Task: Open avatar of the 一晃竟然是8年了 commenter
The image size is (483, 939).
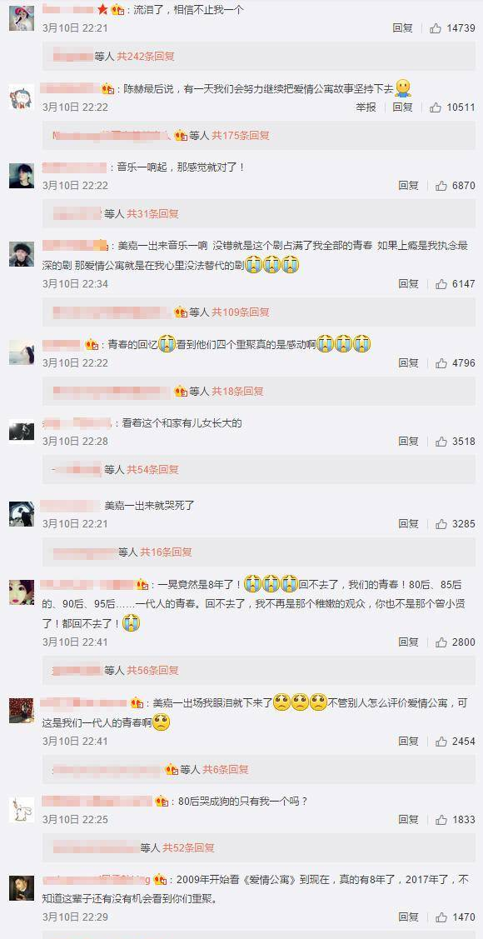Action: click(22, 592)
